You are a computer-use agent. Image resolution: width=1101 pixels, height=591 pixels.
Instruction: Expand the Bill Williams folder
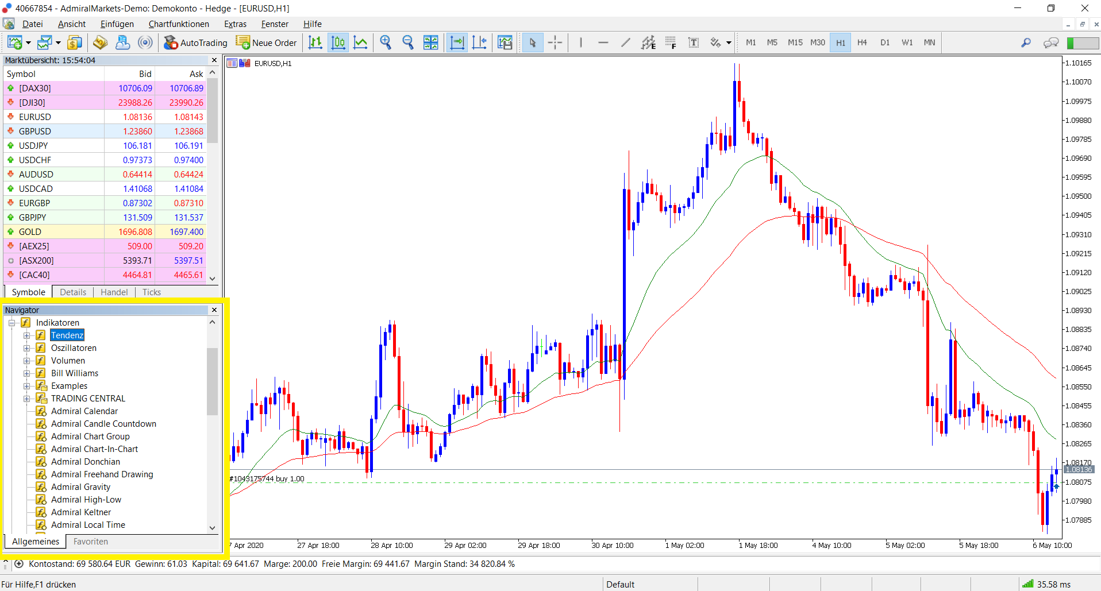pos(26,373)
